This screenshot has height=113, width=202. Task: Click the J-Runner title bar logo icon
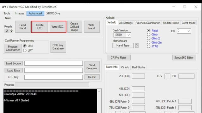tap(4, 7)
